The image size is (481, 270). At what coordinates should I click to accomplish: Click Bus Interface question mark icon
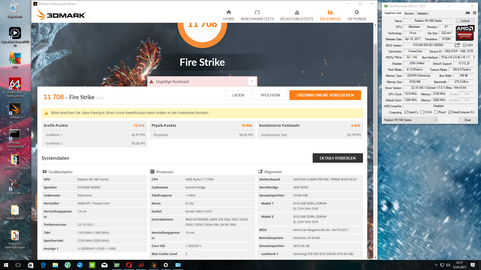tap(473, 57)
